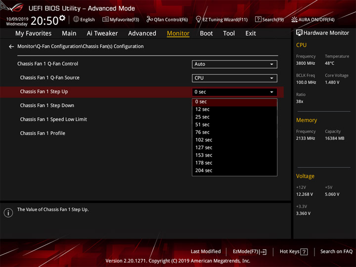Viewport: 356px width, 267px height.
Task: Switch to EzMode(F7)
Action: pos(250,252)
